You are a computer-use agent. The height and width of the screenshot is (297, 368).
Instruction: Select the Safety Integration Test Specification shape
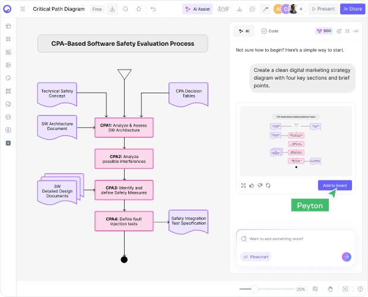pos(189,222)
